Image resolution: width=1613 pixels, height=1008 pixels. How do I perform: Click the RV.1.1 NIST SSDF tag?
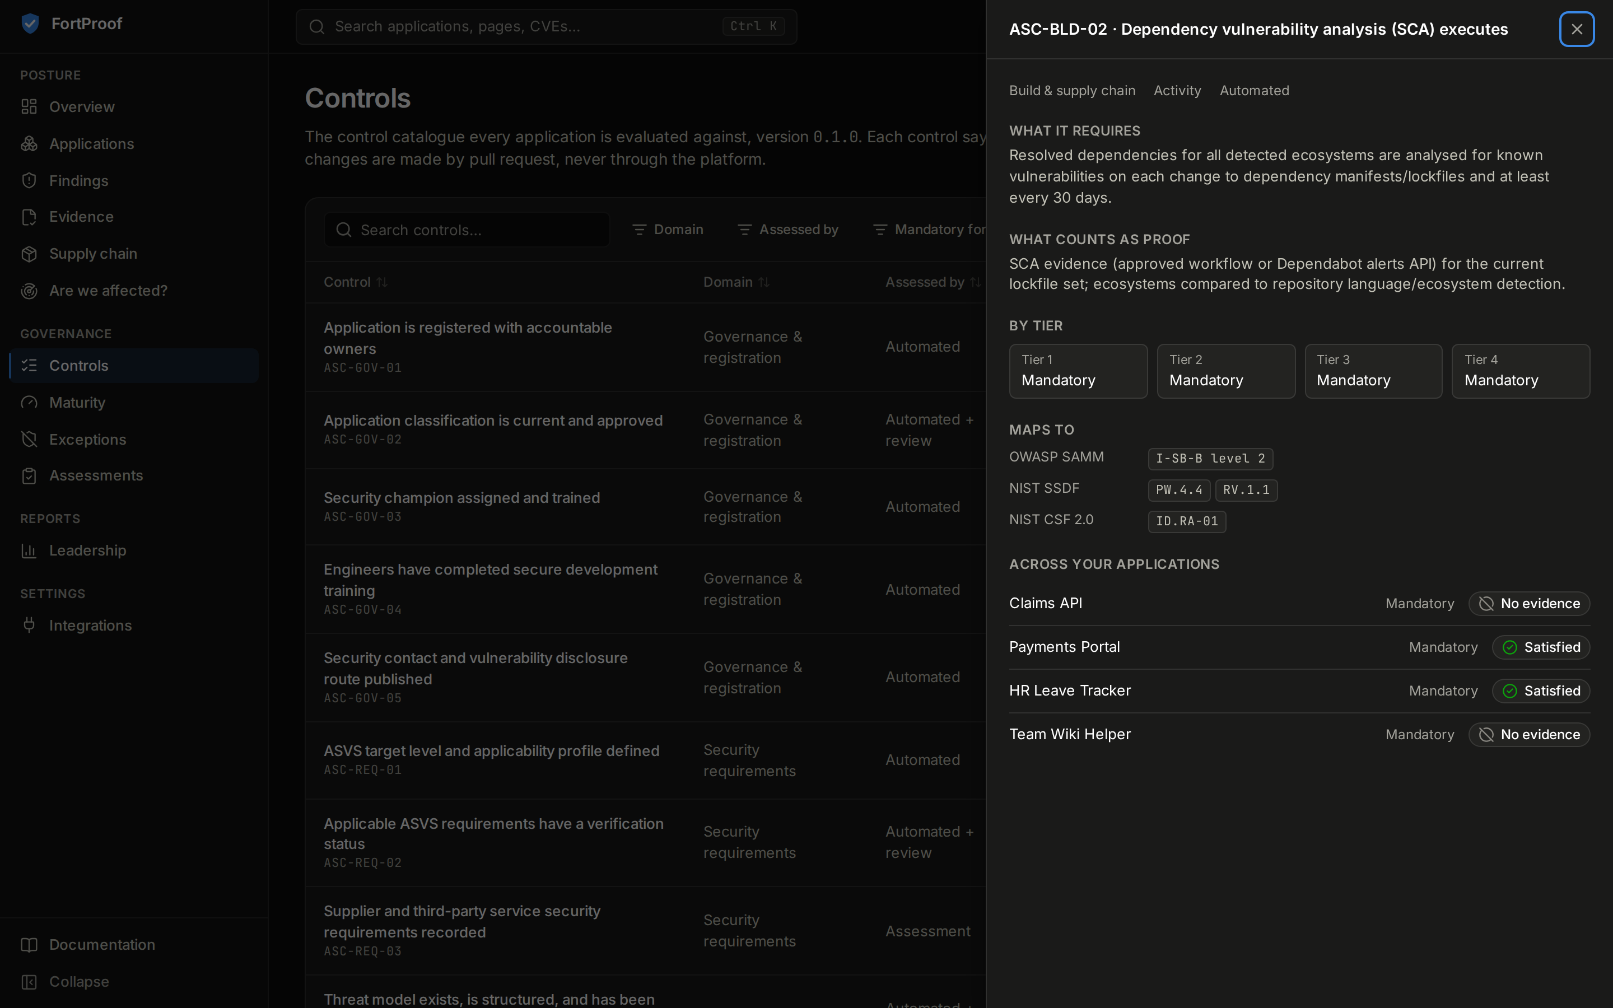click(1246, 490)
